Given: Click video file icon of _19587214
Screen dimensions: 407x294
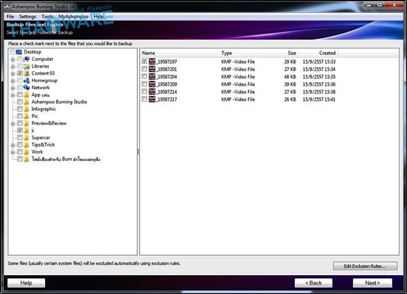Looking at the screenshot, I should 152,92.
